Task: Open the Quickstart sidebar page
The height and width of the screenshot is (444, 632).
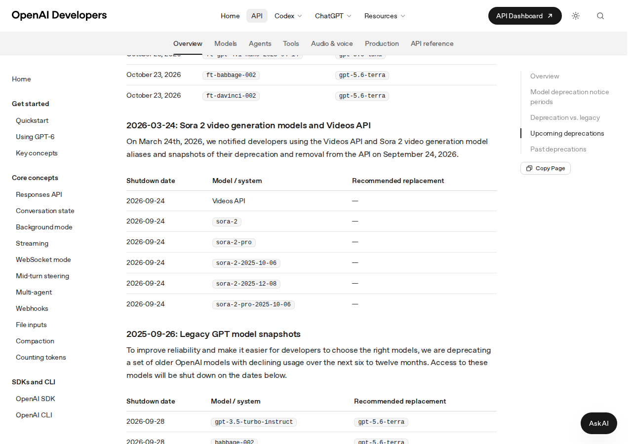Action: pyautogui.click(x=32, y=120)
